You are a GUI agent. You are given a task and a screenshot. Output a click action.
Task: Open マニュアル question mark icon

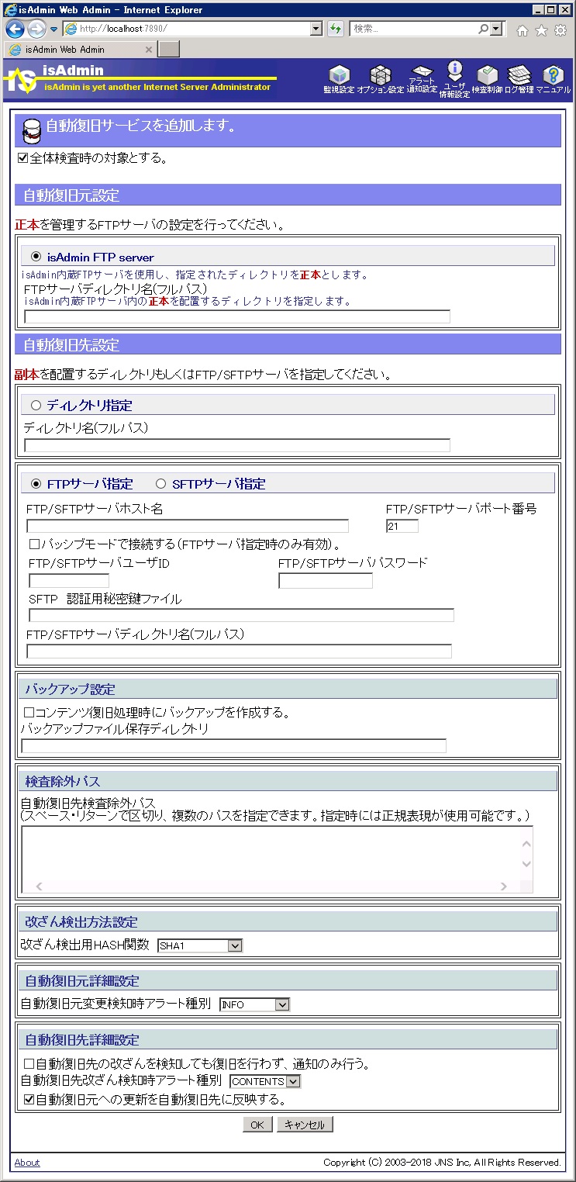pos(553,79)
